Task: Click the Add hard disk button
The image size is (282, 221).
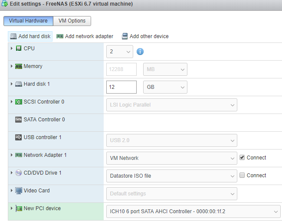Action: (x=30, y=36)
